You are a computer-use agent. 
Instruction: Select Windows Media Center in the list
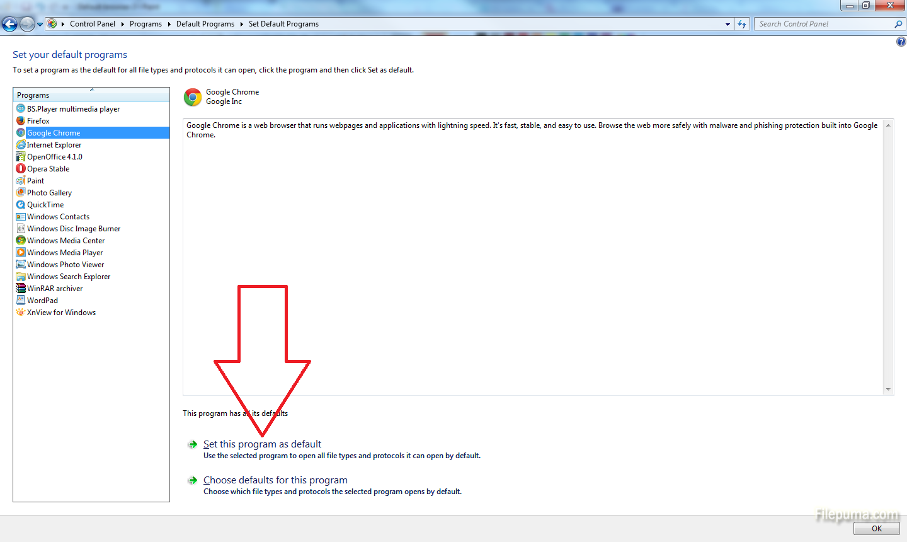pos(91,241)
